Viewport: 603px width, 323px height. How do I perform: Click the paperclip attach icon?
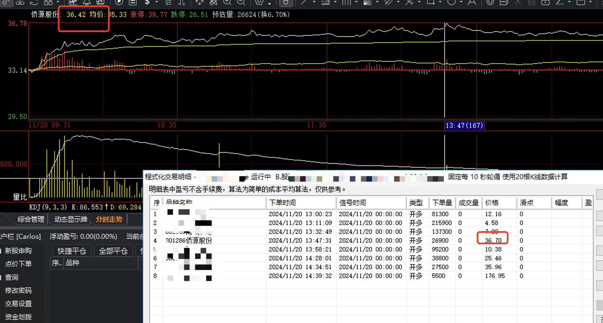[x=490, y=2]
